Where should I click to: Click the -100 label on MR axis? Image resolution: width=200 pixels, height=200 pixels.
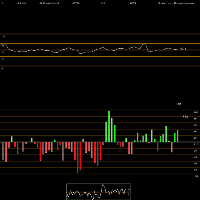click(x=196, y=176)
